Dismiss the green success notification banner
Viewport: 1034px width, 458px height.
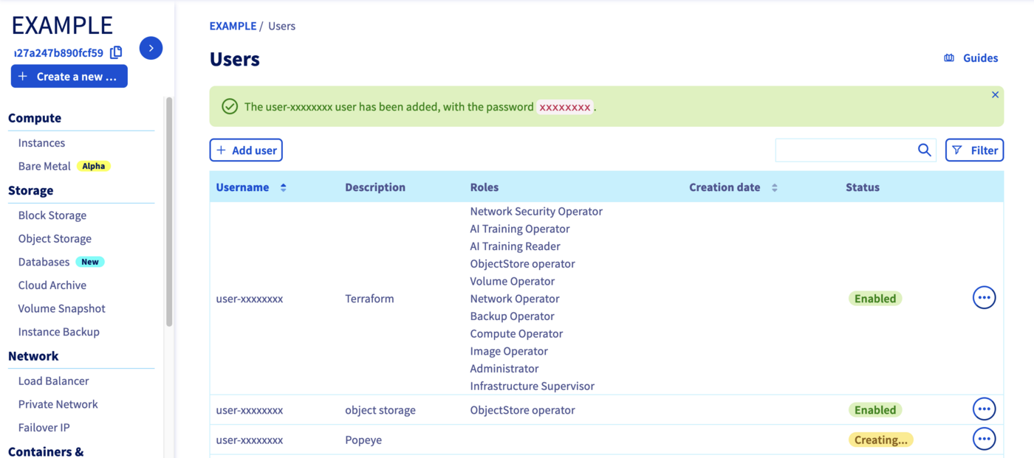click(x=995, y=95)
